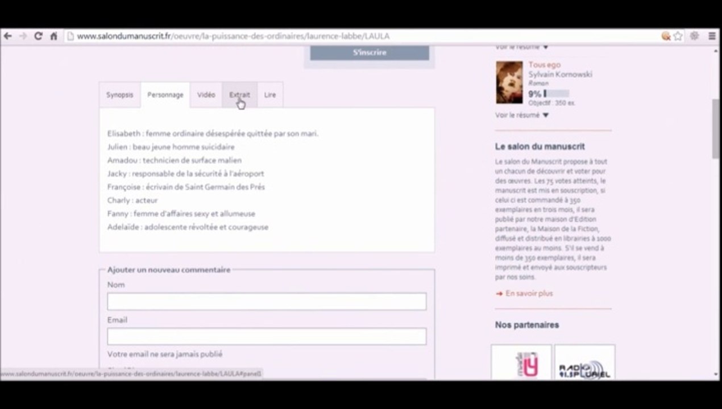
Task: Click the text 'Julien : beau jeune homme suicidaire'
Action: click(x=171, y=147)
